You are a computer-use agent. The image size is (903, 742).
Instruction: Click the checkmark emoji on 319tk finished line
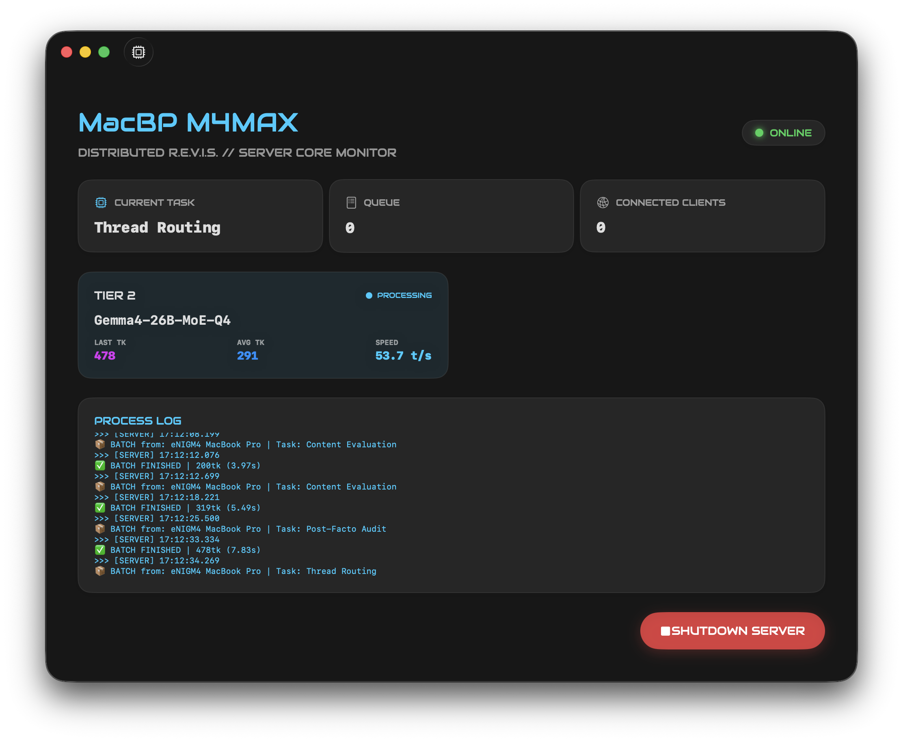pos(100,508)
